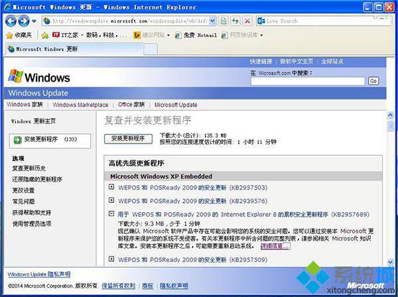Click the page scrollbar down arrow
The height and width of the screenshot is (297, 398).
(x=390, y=262)
